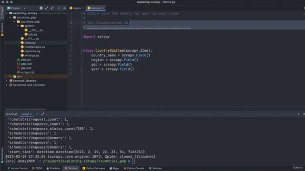Select the scrapy.cfg file
This screenshot has width=305, height=171.
point(27,72)
